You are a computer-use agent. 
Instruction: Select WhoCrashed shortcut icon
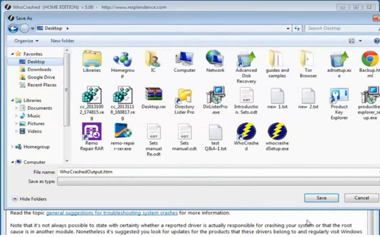246,137
